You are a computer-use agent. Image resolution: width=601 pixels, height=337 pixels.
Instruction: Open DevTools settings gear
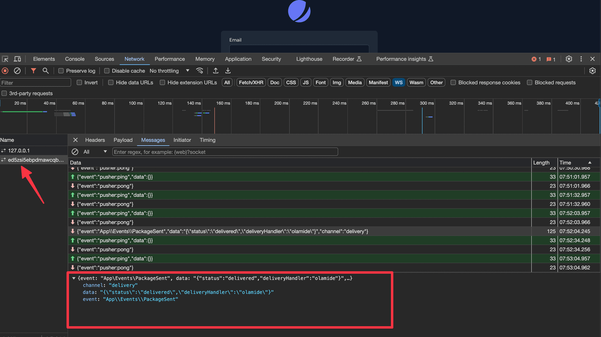pyautogui.click(x=569, y=59)
